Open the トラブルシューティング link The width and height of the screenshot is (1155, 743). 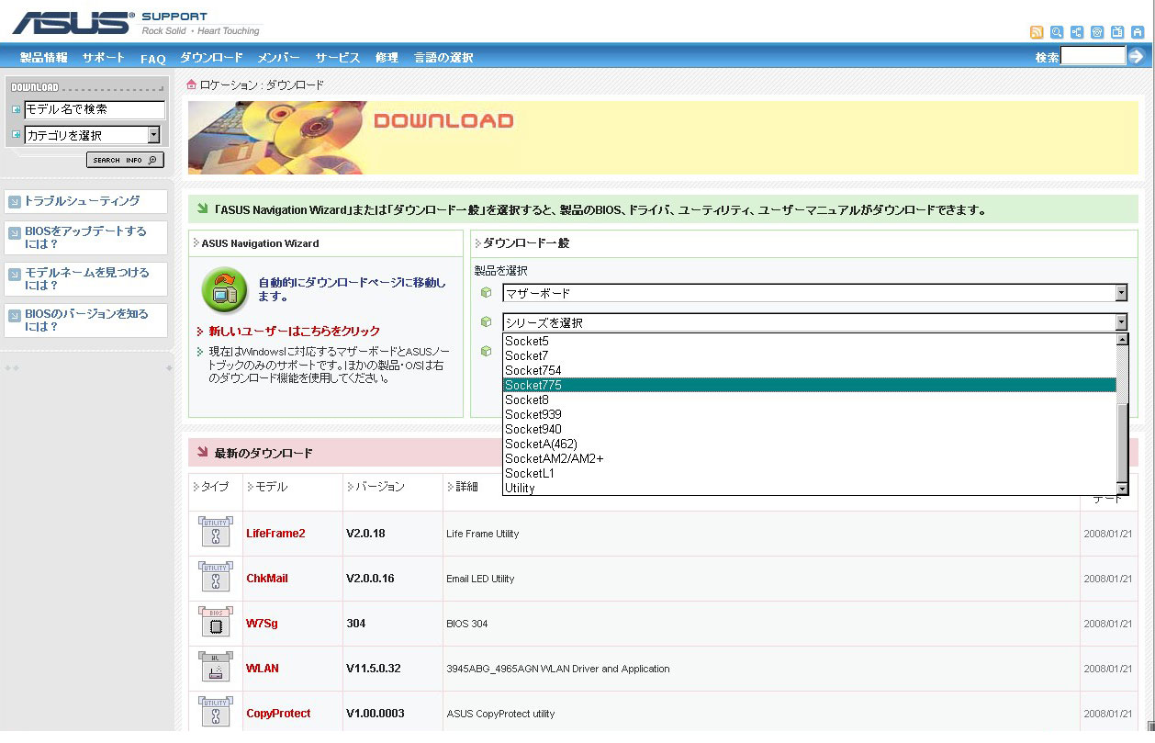pos(82,201)
